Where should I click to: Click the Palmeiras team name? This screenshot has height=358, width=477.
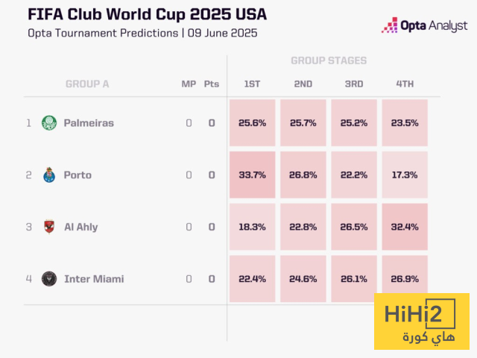coord(89,123)
